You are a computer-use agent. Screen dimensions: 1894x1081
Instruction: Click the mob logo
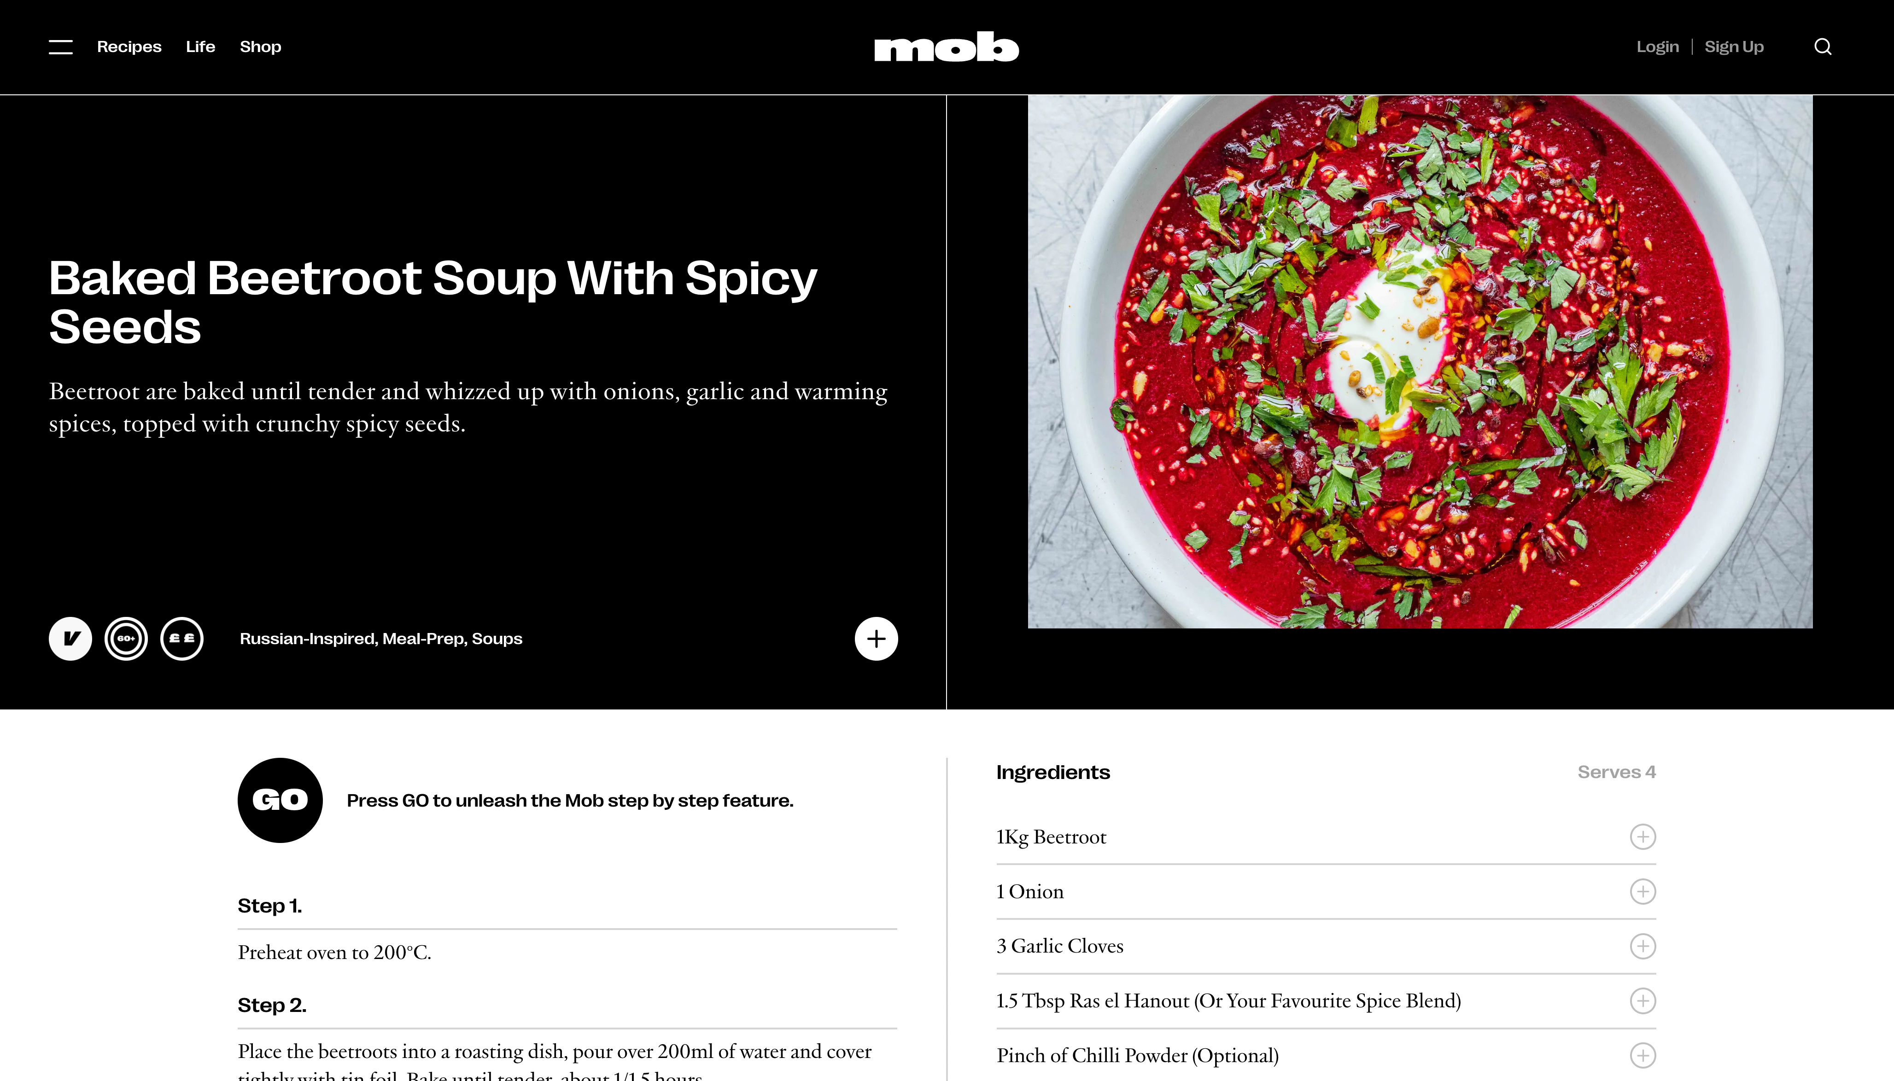(x=946, y=47)
